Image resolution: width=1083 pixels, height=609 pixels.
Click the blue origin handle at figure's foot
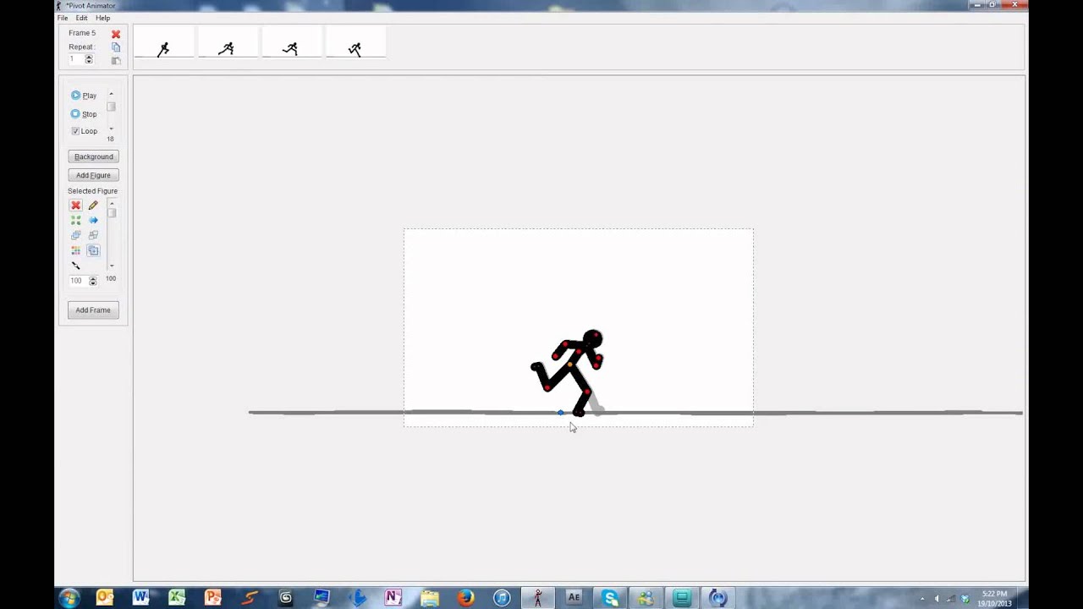560,413
